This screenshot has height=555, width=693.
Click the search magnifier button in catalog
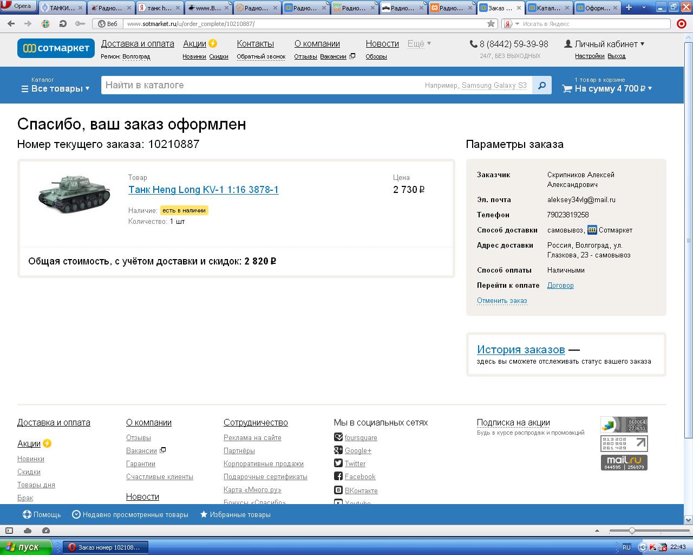coord(542,85)
